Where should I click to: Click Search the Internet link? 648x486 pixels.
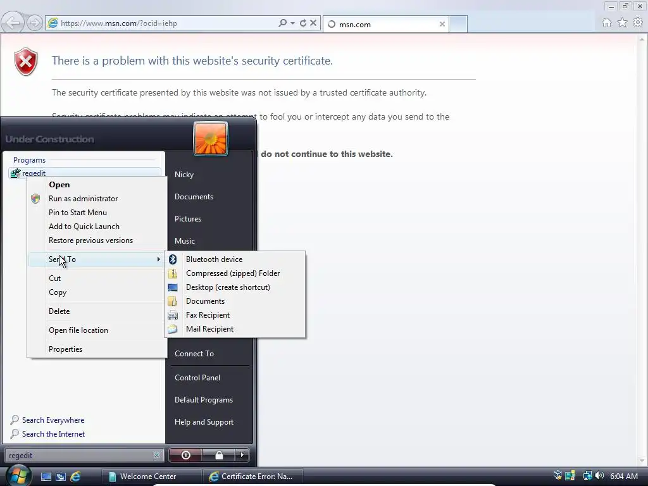click(x=53, y=434)
